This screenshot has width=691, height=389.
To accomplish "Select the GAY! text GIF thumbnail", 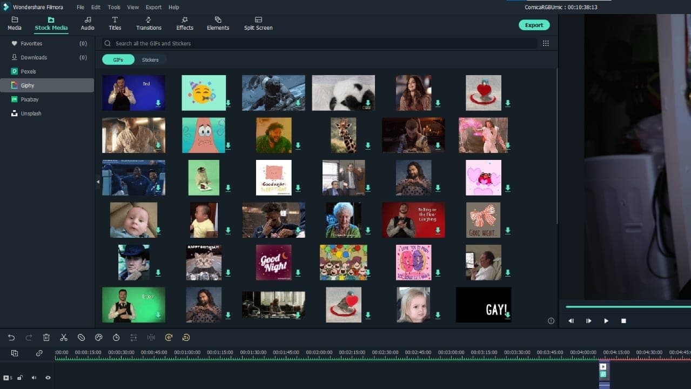I will (x=484, y=305).
